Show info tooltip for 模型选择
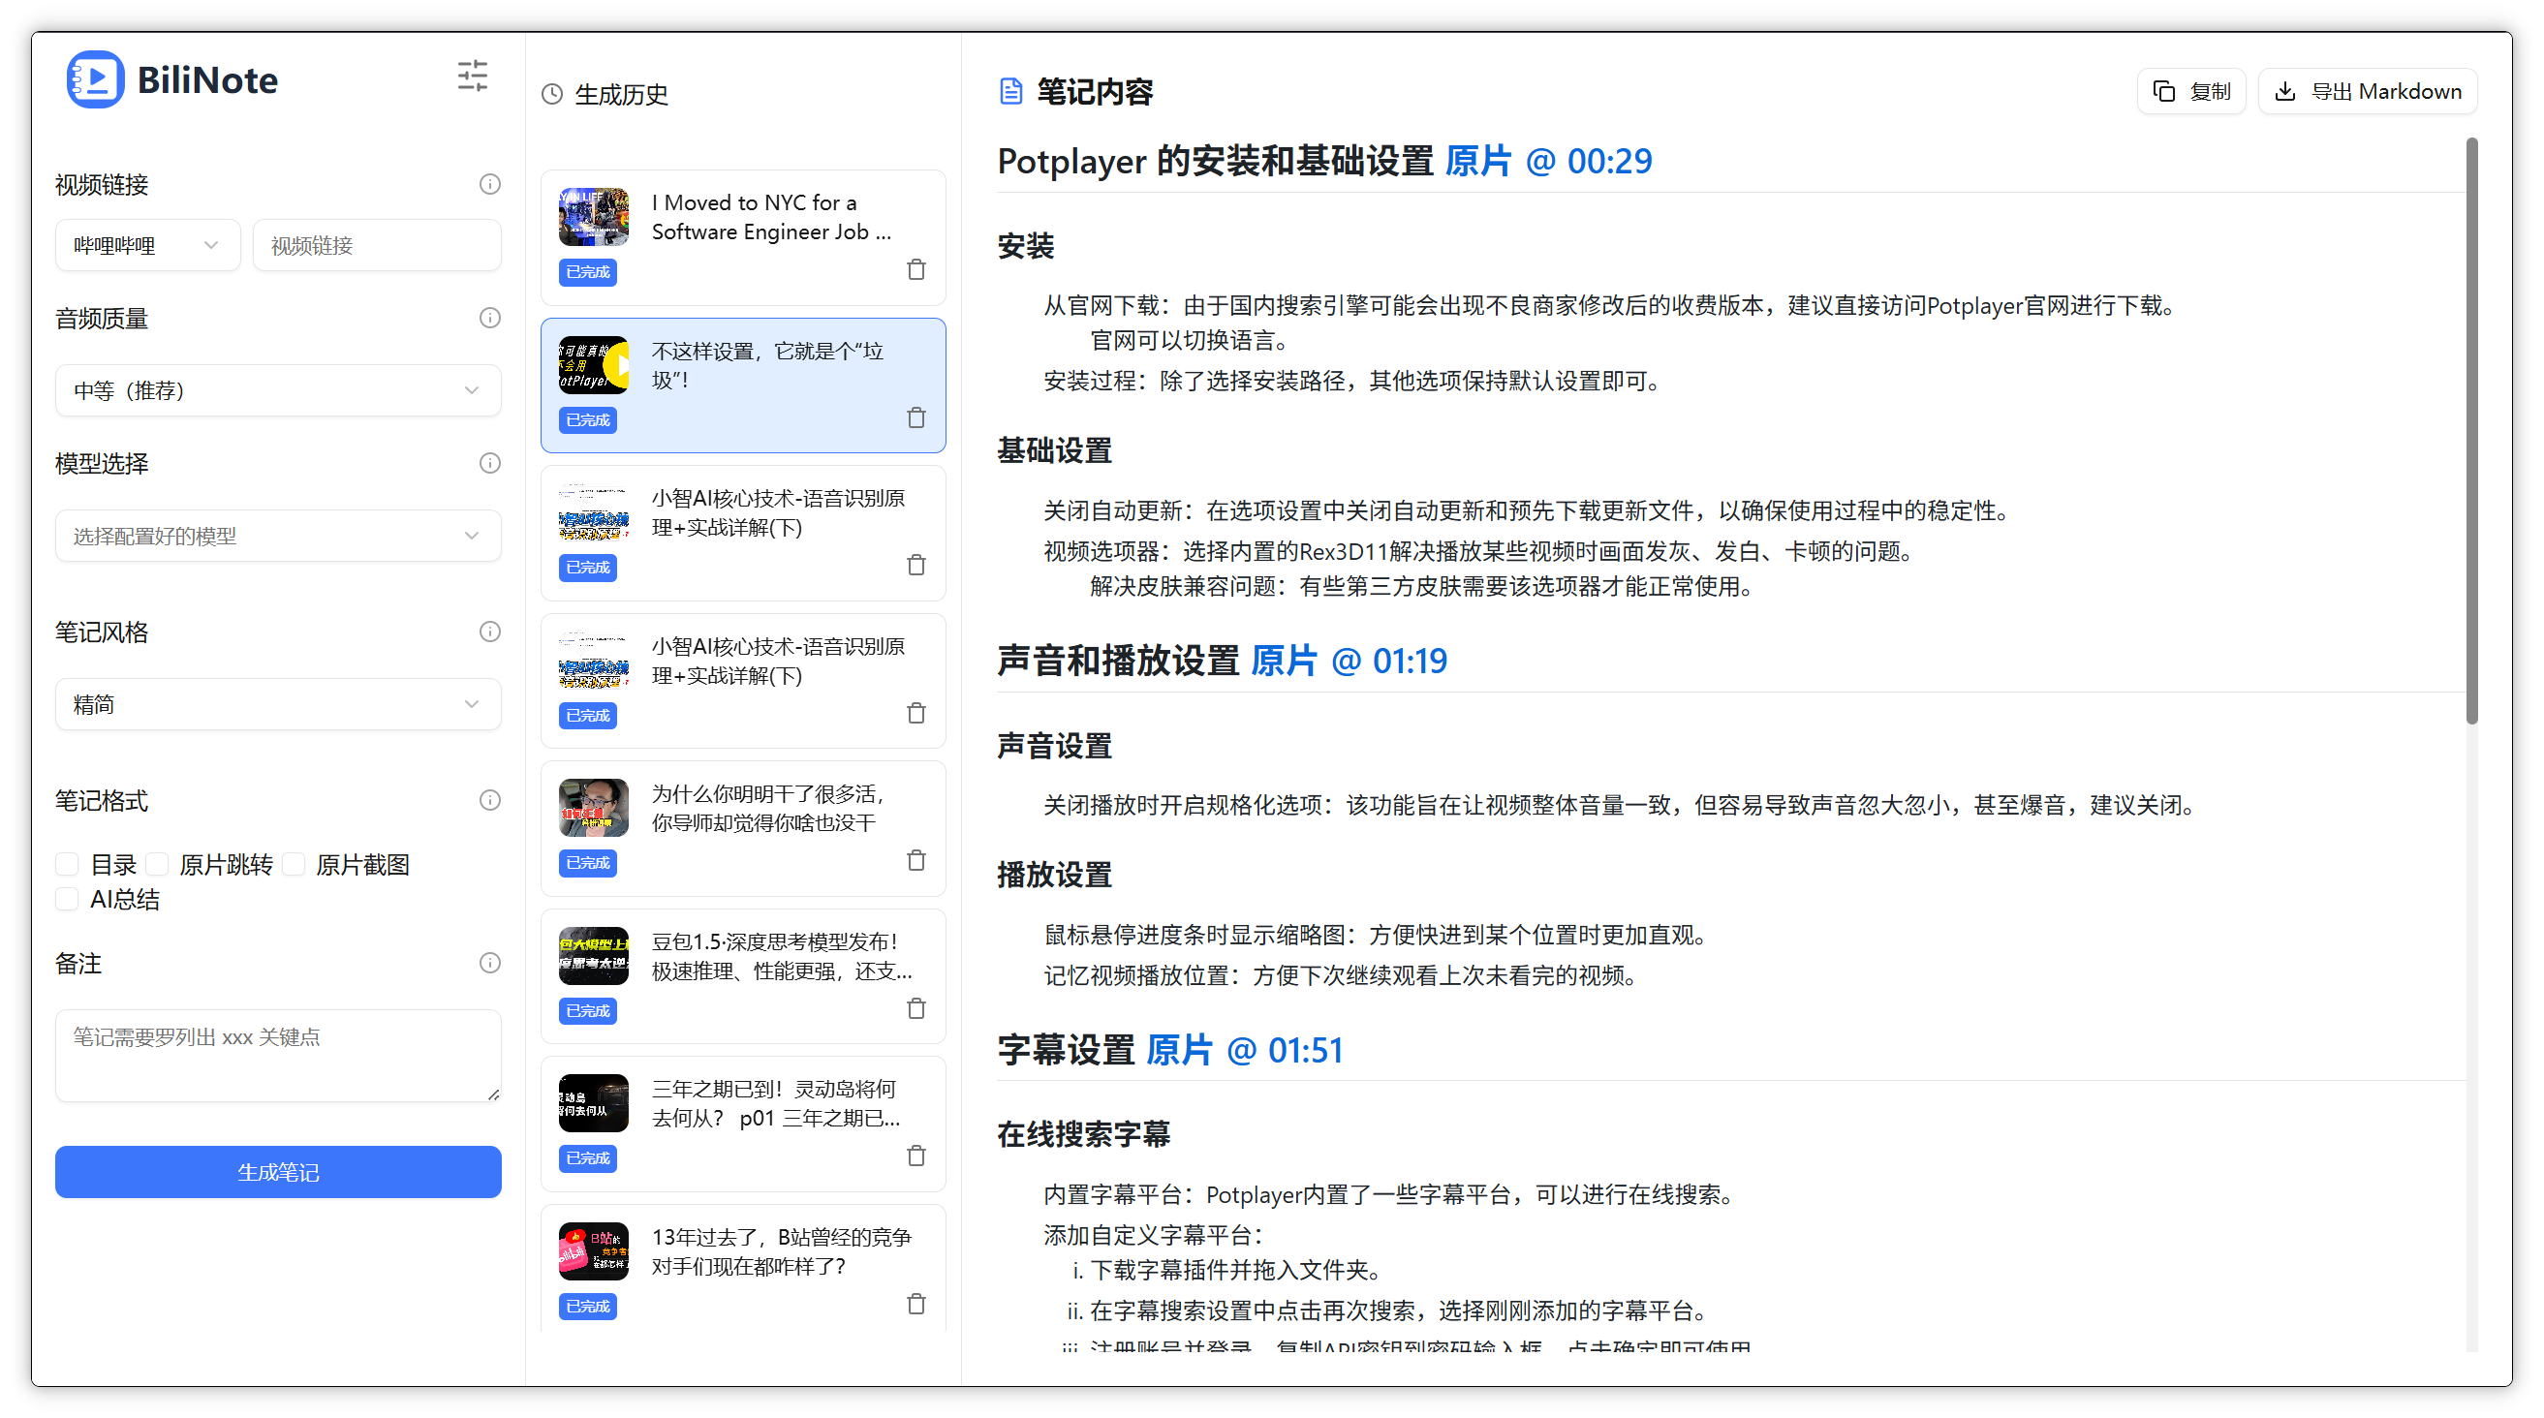This screenshot has width=2544, height=1418. click(x=490, y=463)
